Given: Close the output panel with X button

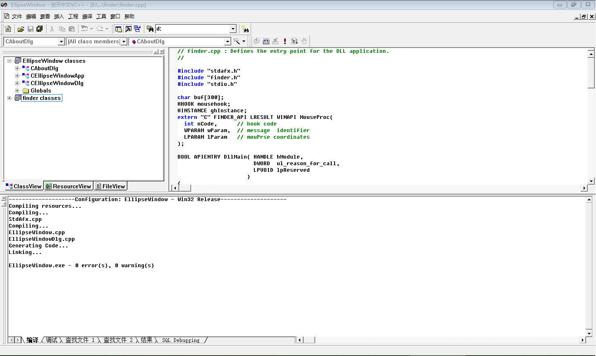Looking at the screenshot, I should click(4, 199).
